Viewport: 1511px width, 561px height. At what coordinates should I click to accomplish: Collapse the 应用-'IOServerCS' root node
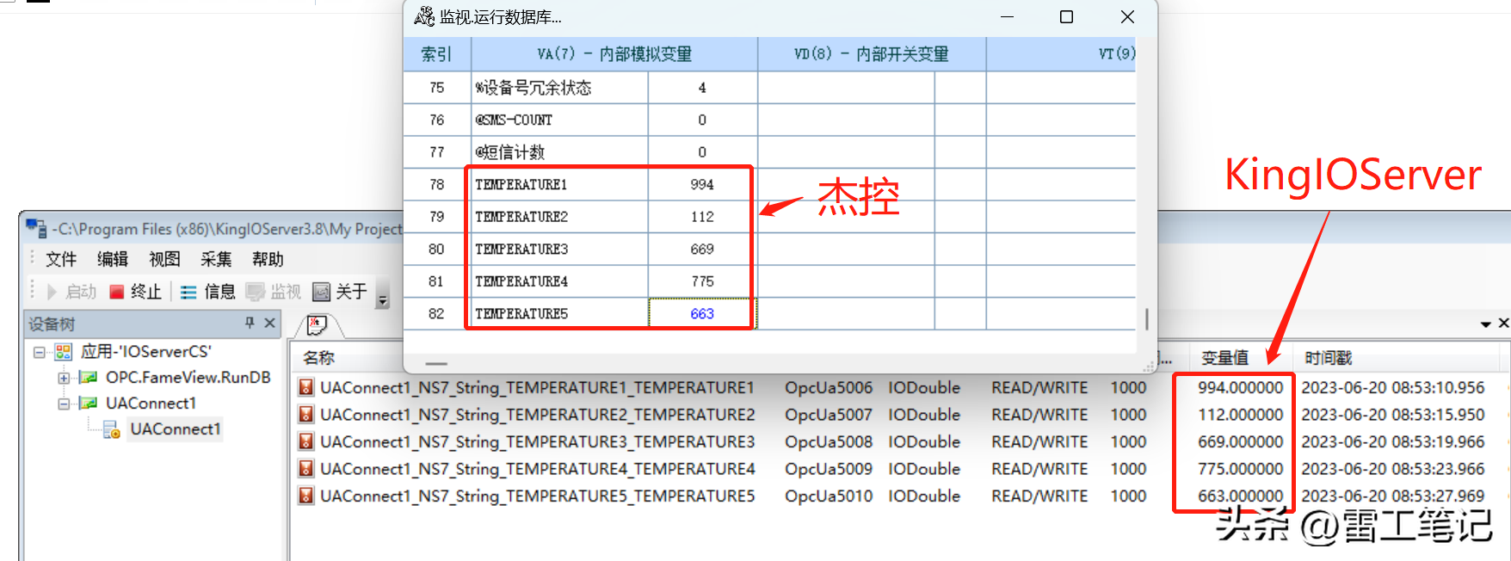40,352
